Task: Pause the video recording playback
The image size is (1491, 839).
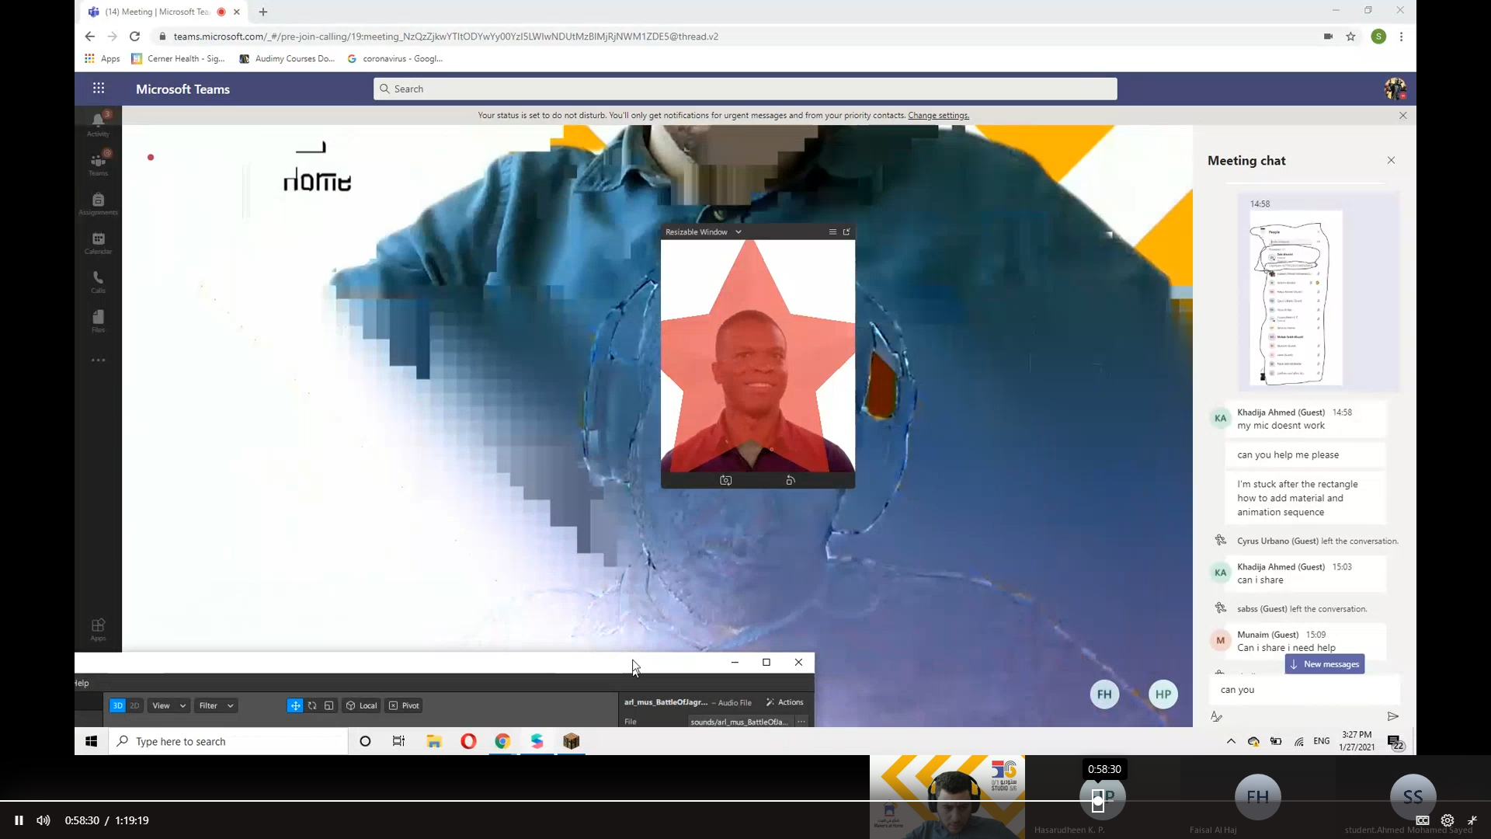Action: (19, 820)
